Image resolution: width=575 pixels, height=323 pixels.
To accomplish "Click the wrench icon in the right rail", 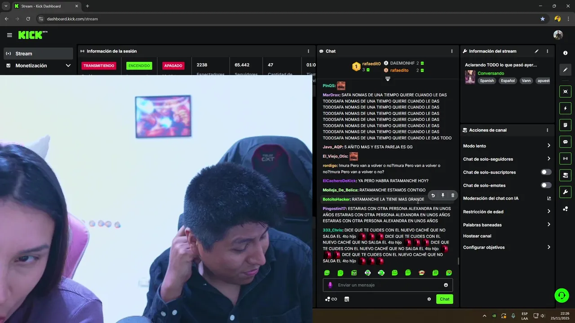I will click(x=565, y=192).
